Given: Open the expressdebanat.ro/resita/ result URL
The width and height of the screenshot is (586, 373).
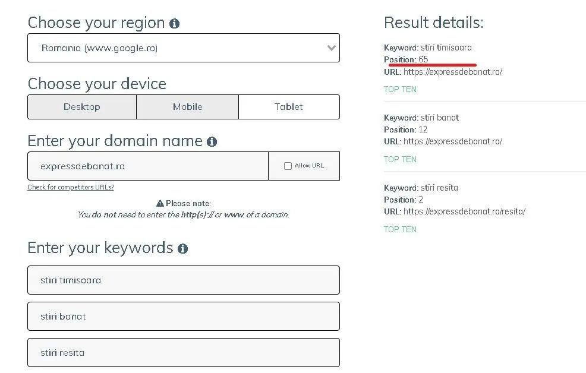Looking at the screenshot, I should tap(464, 211).
